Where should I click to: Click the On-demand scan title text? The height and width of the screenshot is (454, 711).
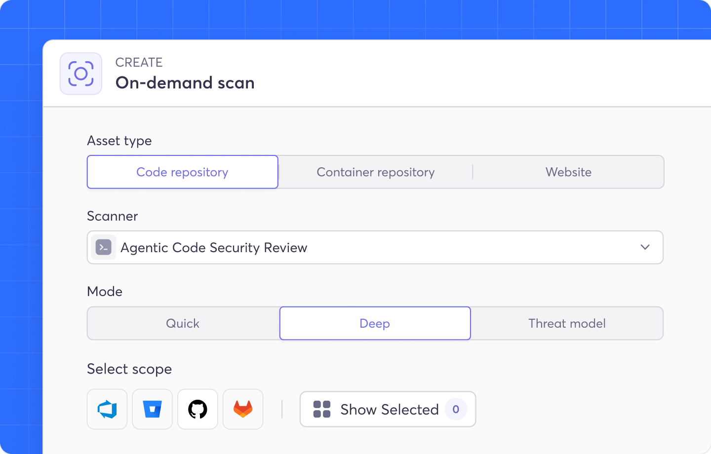coord(185,83)
